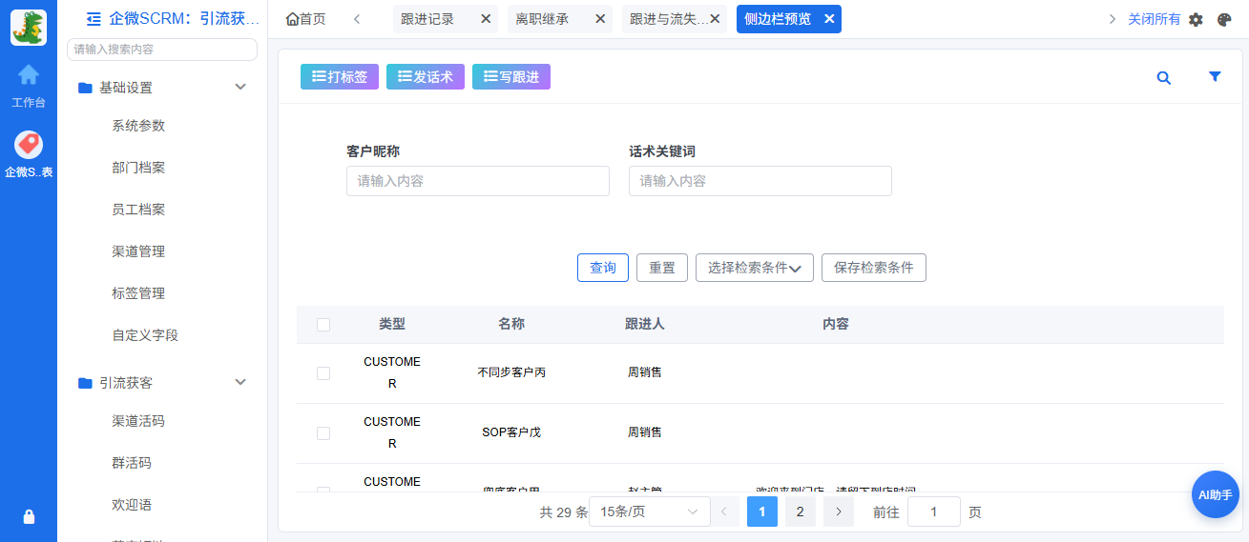Click the lock icon in sidebar
Image resolution: width=1249 pixels, height=542 pixels.
click(29, 516)
